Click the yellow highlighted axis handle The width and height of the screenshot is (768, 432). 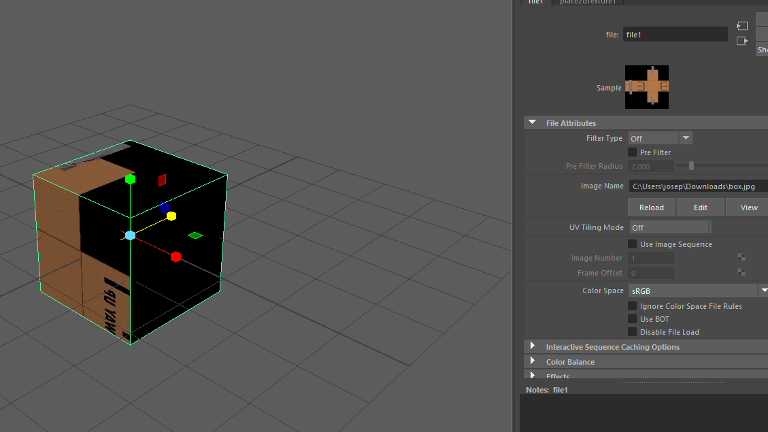171,216
